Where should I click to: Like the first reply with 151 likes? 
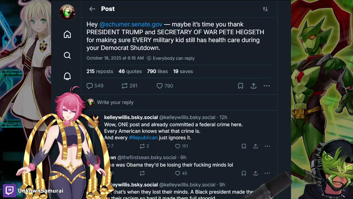click(x=178, y=146)
